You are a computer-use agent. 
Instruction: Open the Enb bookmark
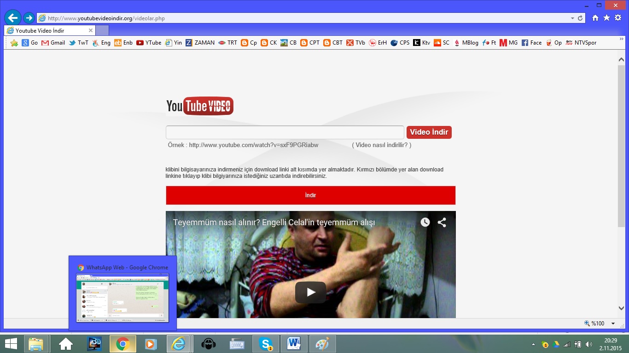(123, 43)
